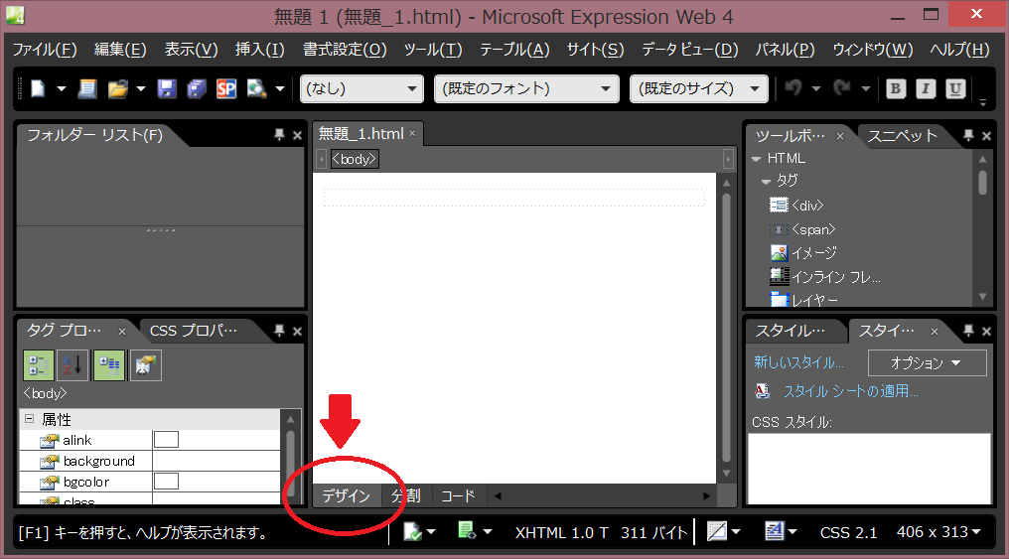Open the 編集(E) menu
1009x559 pixels.
coord(120,50)
